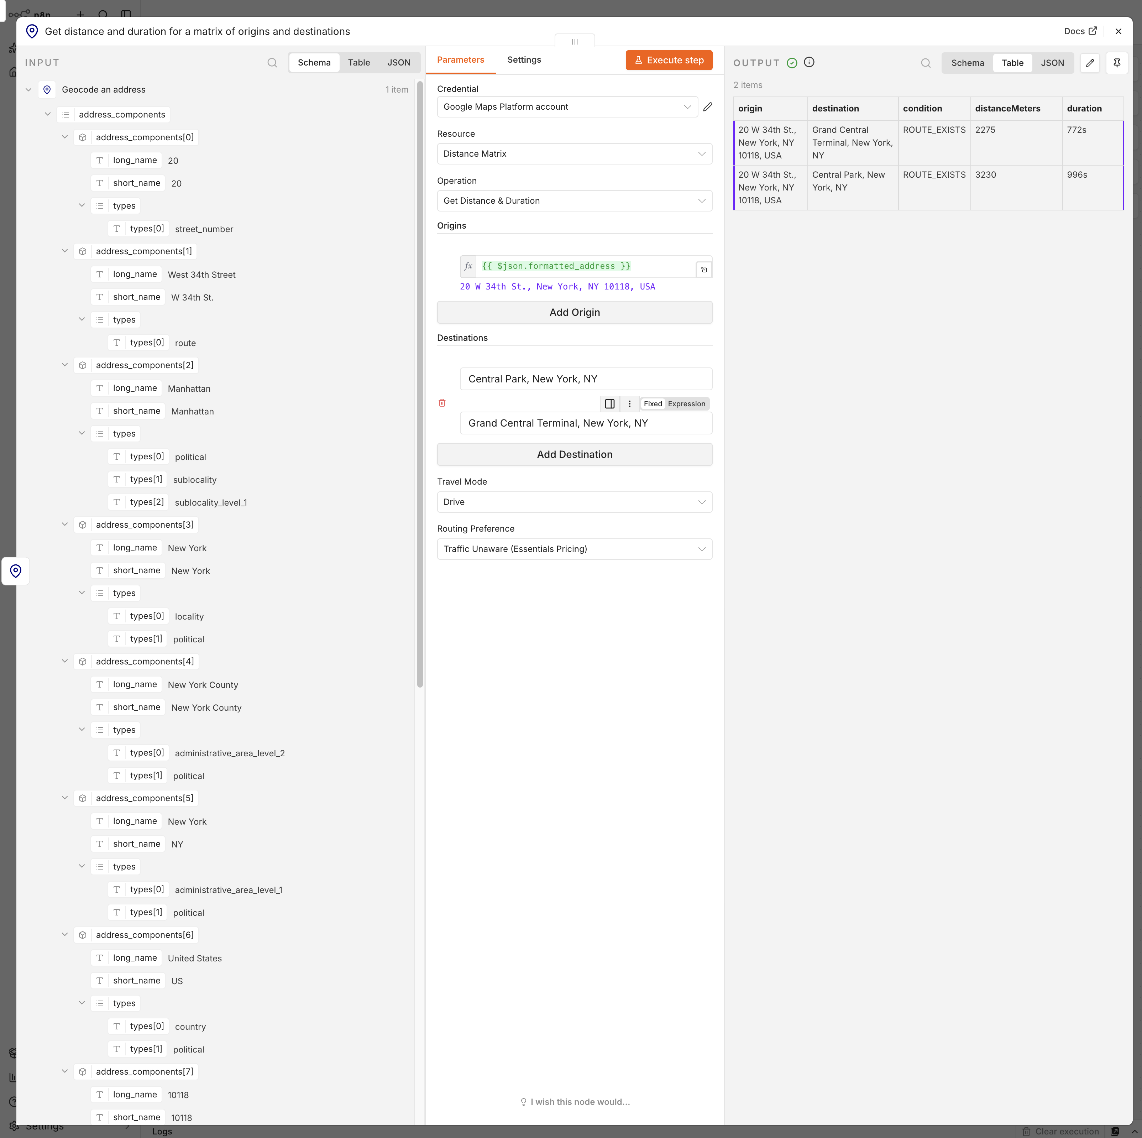Click the input panel vertical scrollbar

coord(420,384)
